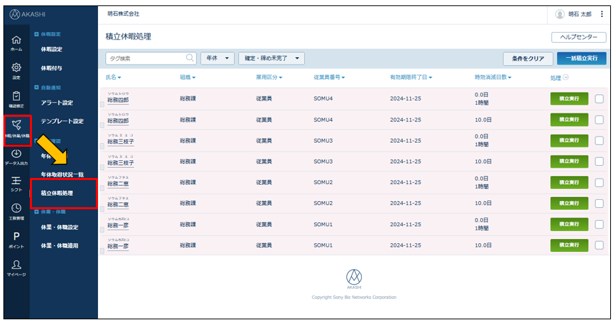Screen dimensions: 615x322
Task: Click 積立実行 for 総務四郎 row with 0.0日 1時間
Action: (569, 99)
